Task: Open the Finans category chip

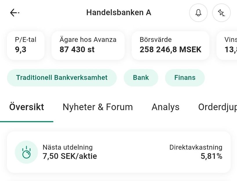Action: pos(185,77)
